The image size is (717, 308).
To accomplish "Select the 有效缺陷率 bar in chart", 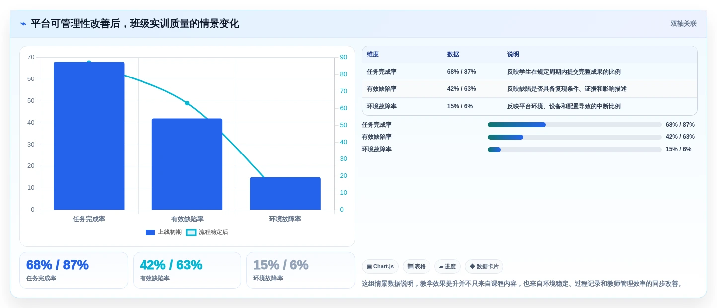I will click(x=187, y=164).
